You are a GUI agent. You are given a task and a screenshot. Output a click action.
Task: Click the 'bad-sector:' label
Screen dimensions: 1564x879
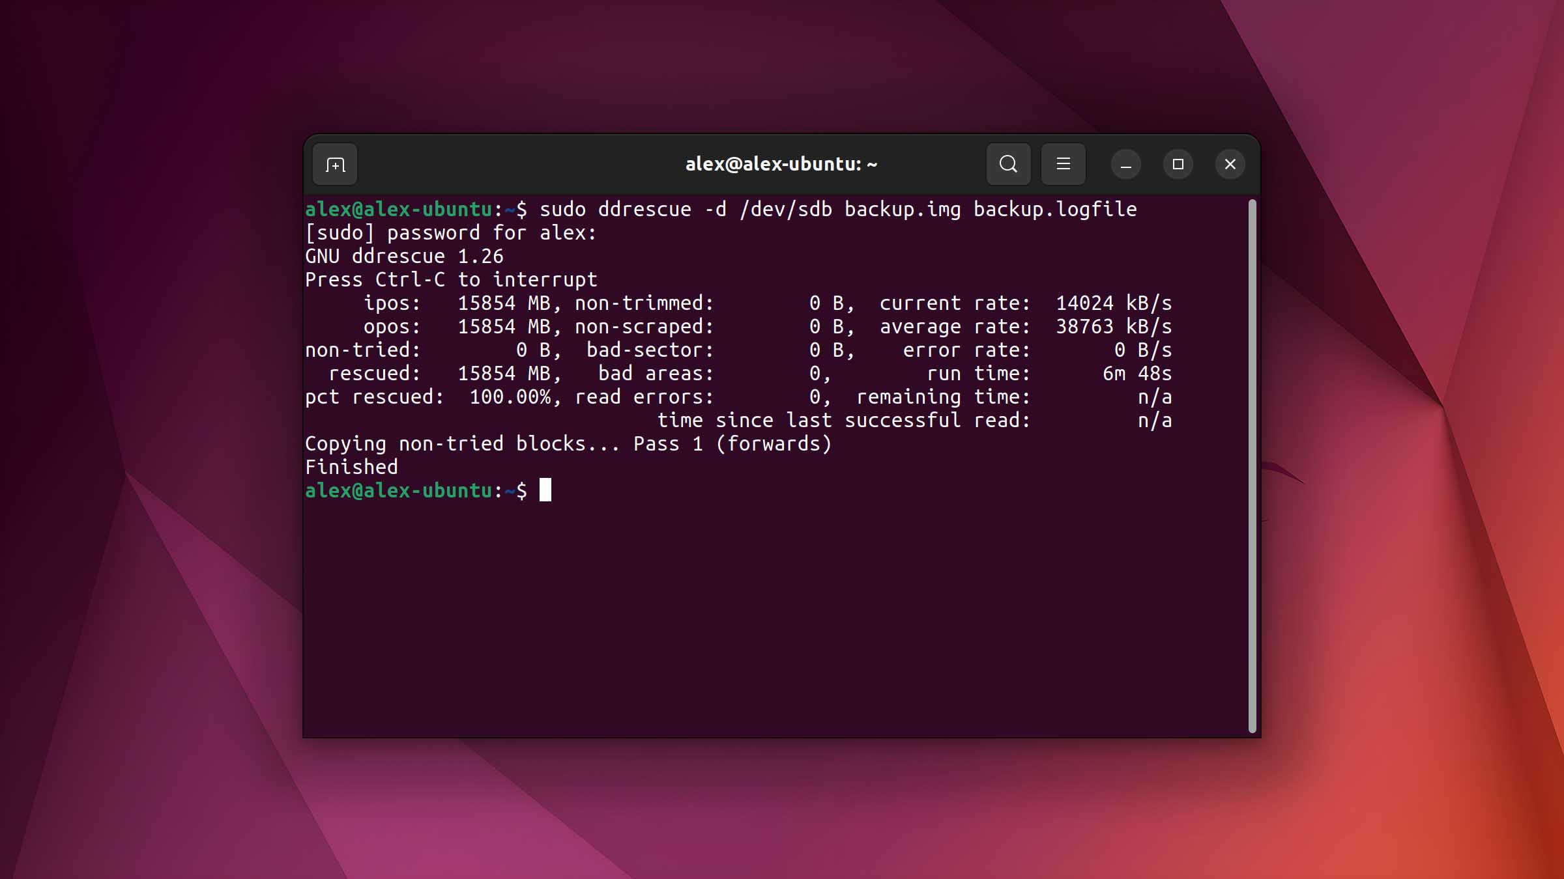[650, 350]
